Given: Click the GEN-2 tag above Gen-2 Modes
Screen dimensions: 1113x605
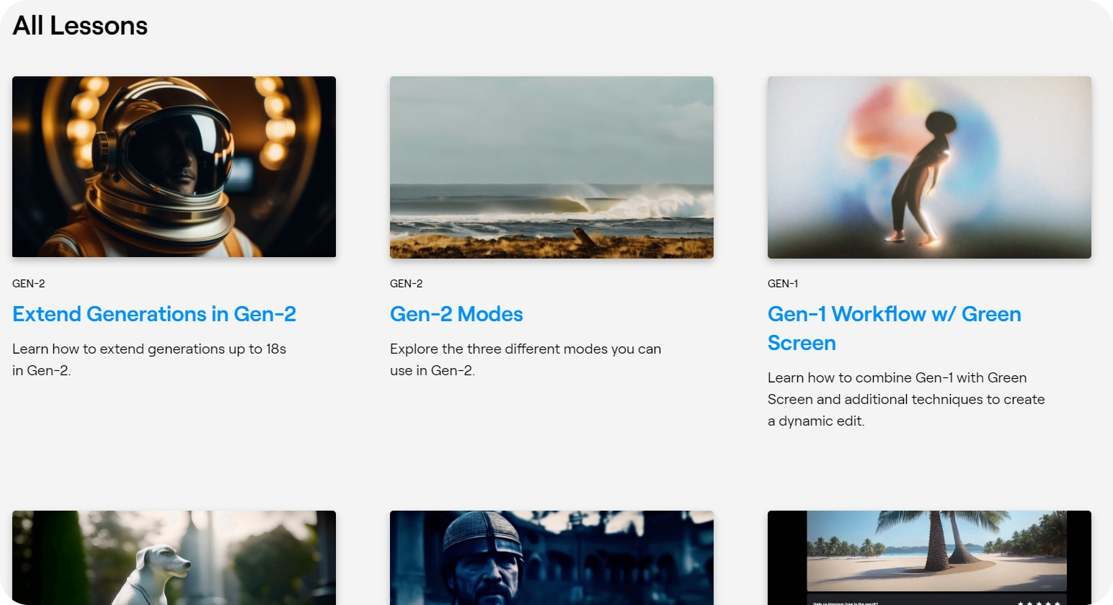Looking at the screenshot, I should click(x=407, y=284).
